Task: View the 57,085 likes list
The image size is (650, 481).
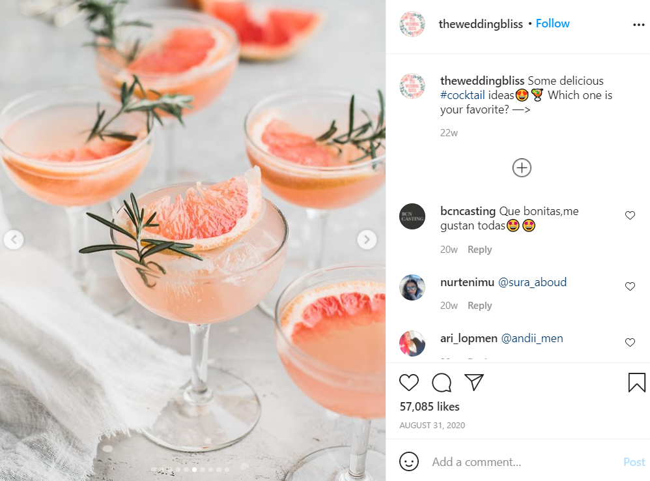Action: tap(429, 406)
